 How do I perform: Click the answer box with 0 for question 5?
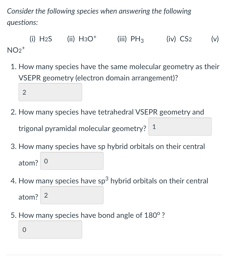[50, 229]
